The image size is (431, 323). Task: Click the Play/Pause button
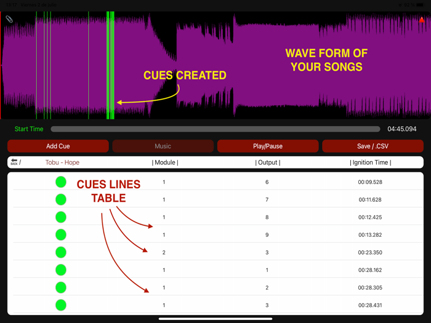click(x=268, y=146)
